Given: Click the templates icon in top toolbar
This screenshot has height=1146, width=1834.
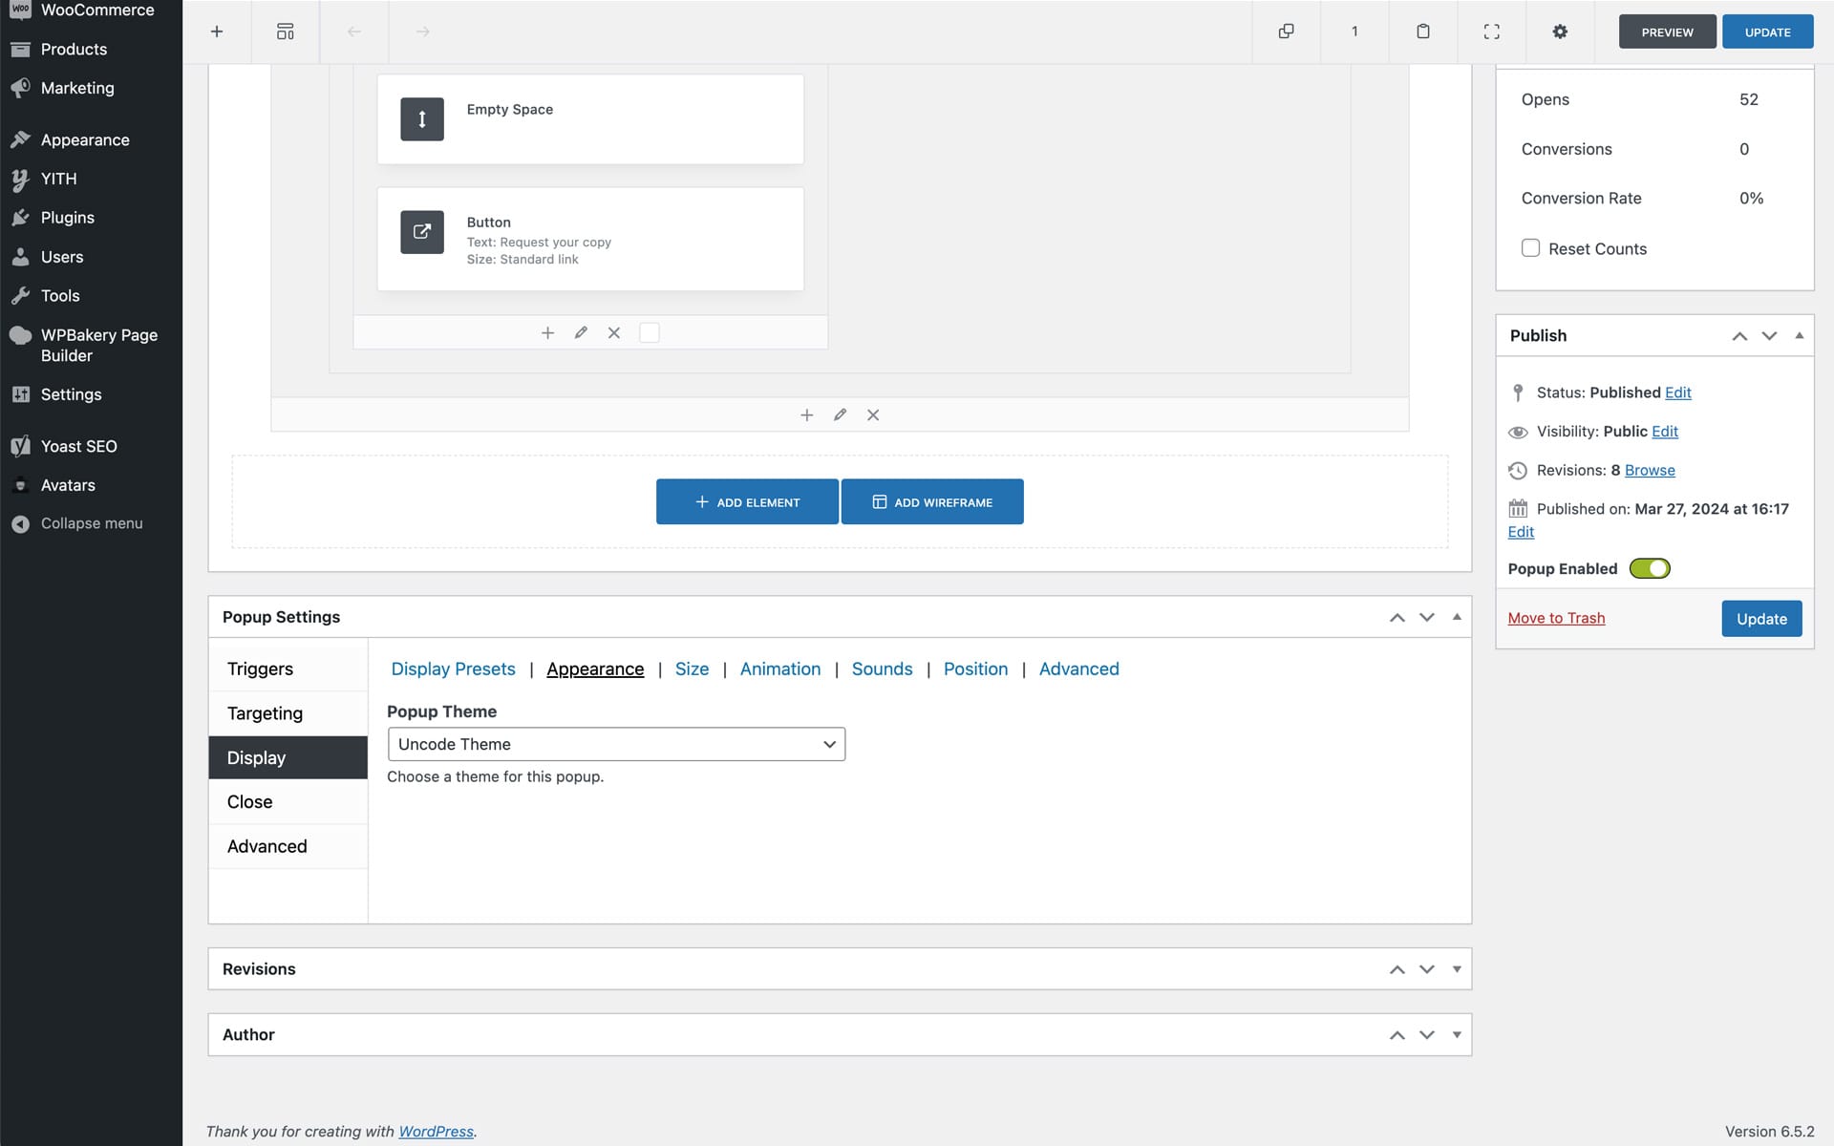Looking at the screenshot, I should [285, 32].
